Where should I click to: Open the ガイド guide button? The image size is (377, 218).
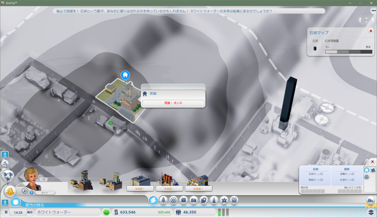pyautogui.click(x=45, y=193)
